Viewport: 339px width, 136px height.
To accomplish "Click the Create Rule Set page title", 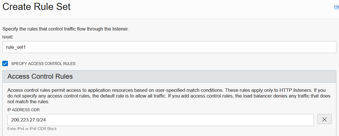I will pyautogui.click(x=36, y=7).
